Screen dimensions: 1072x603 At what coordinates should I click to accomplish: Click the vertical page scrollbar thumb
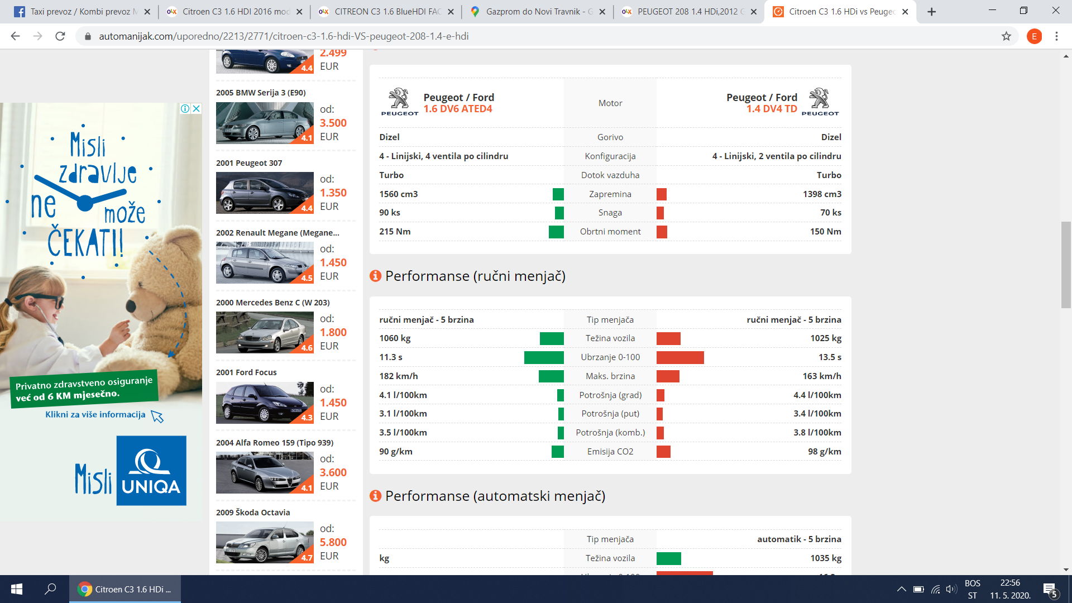coord(1066,265)
